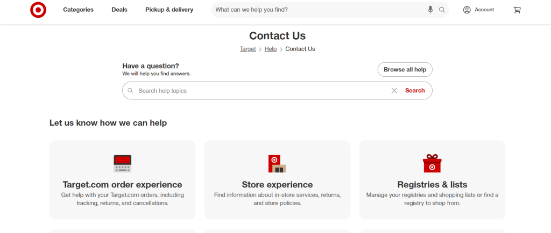Open Store experience card

point(277,180)
